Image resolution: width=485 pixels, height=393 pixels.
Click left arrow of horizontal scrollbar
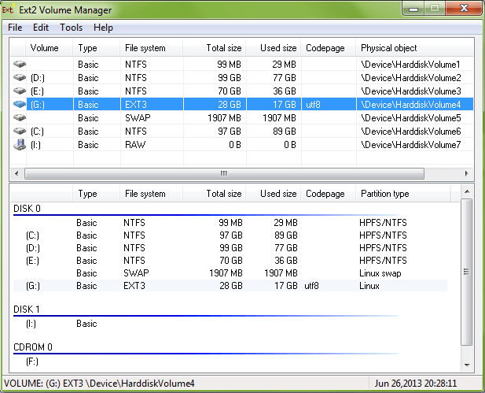17,173
